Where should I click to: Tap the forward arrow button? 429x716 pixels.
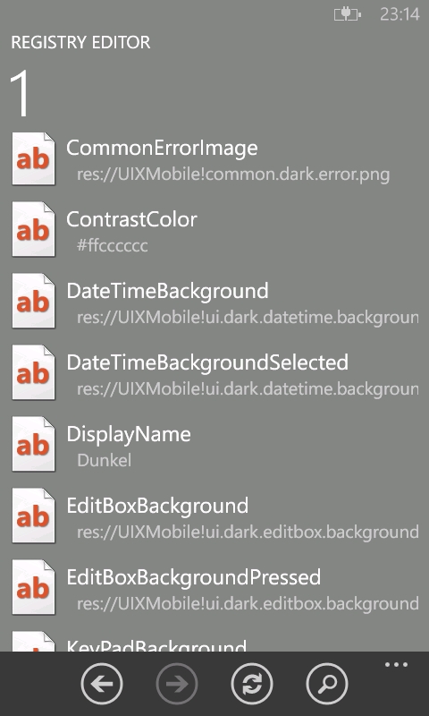pyautogui.click(x=177, y=684)
